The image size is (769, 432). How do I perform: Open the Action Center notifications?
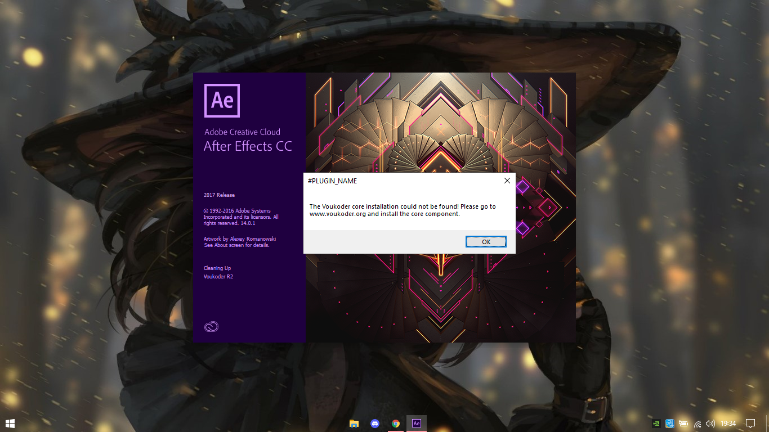[750, 424]
